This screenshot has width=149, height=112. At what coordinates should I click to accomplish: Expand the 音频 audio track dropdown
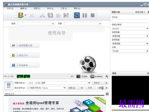53,24
